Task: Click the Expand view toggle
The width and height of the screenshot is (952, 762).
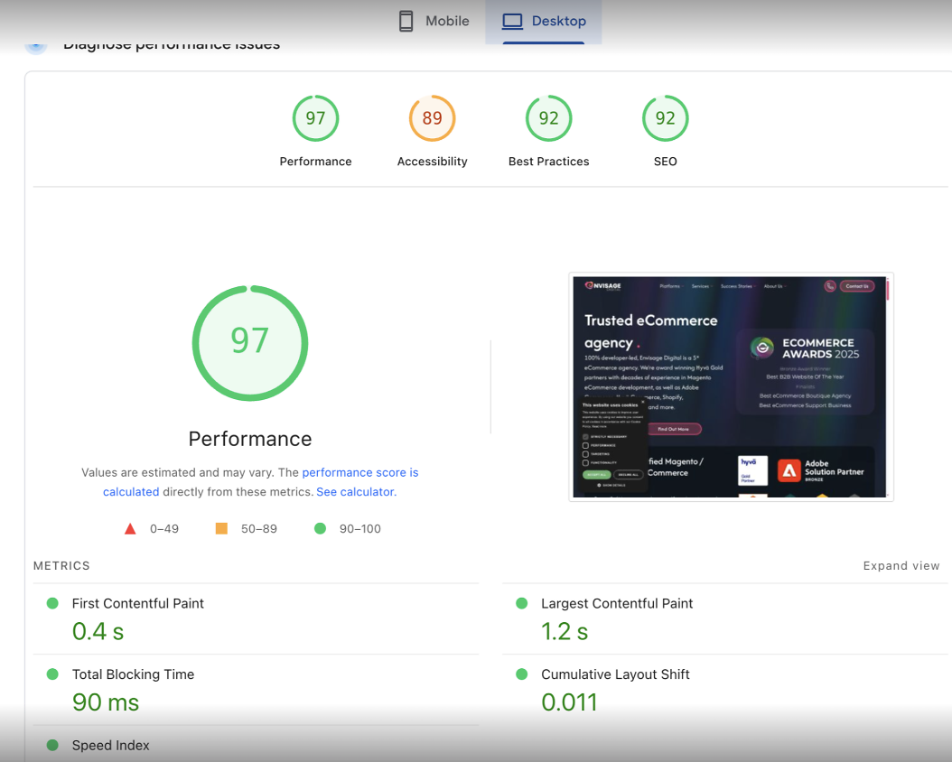Action: (901, 565)
